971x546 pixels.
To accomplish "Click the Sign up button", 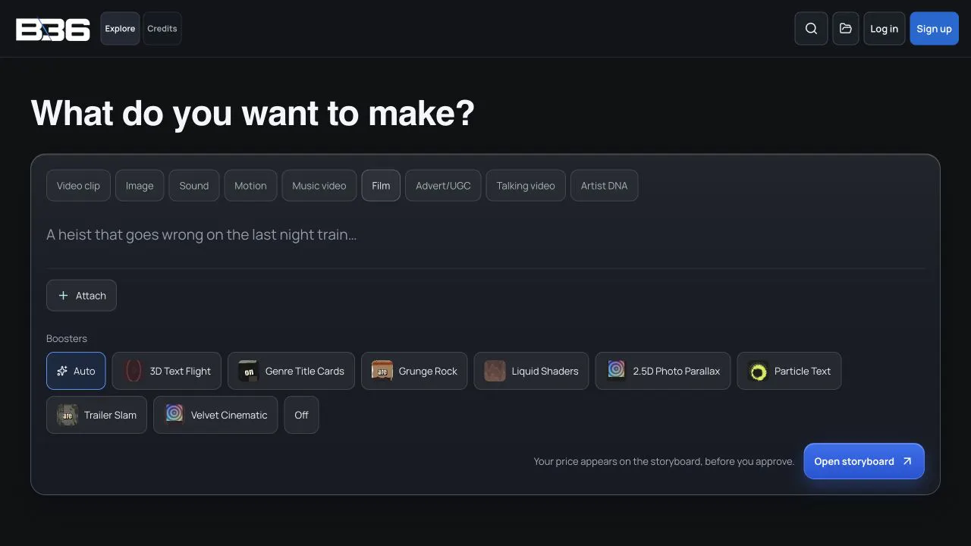I will click(934, 29).
